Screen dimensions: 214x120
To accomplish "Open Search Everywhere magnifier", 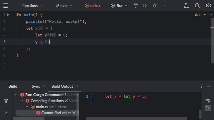I will (x=197, y=6).
